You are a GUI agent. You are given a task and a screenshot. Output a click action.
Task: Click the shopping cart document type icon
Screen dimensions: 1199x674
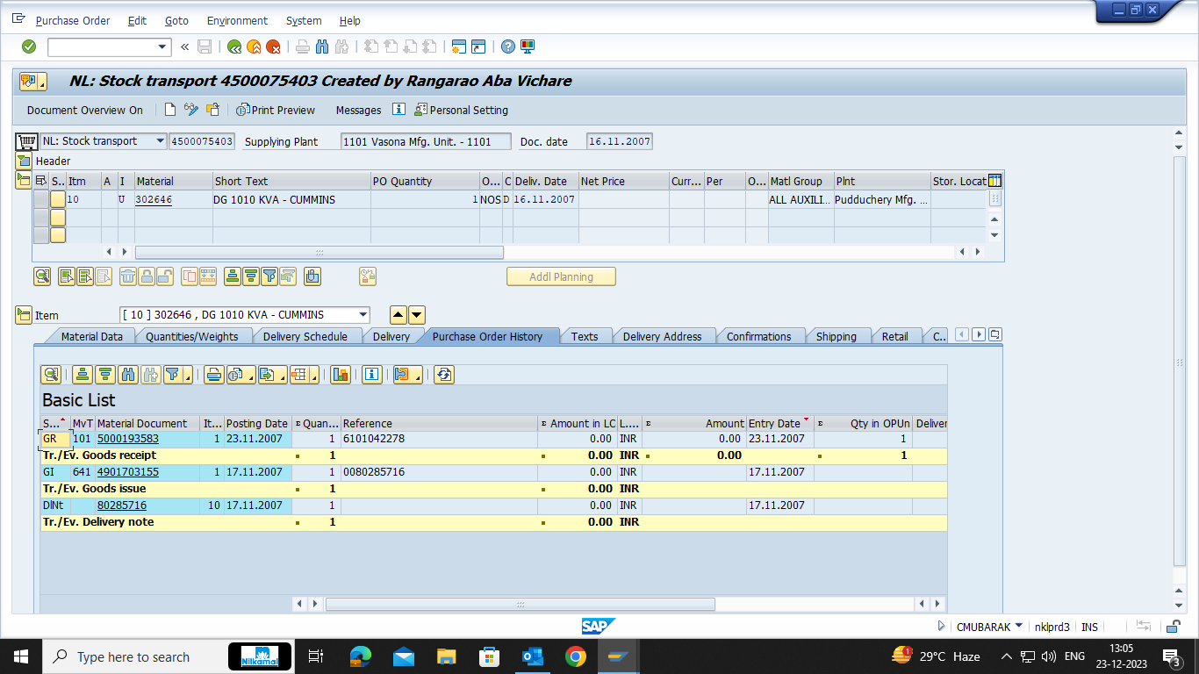point(27,141)
